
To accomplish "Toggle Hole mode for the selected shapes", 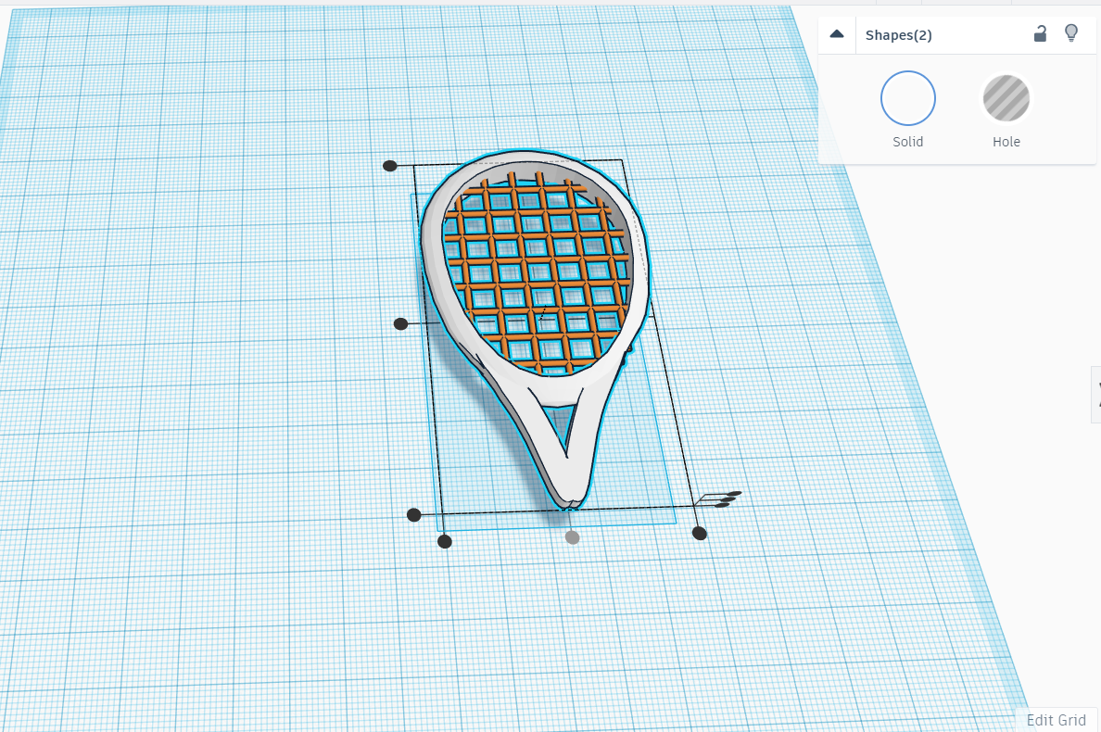I will [1006, 97].
